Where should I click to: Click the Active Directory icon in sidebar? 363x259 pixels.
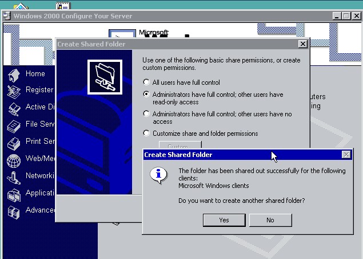pos(14,109)
